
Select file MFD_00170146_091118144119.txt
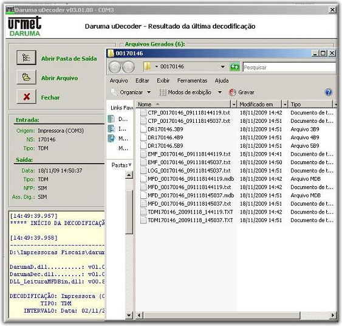coord(189,187)
